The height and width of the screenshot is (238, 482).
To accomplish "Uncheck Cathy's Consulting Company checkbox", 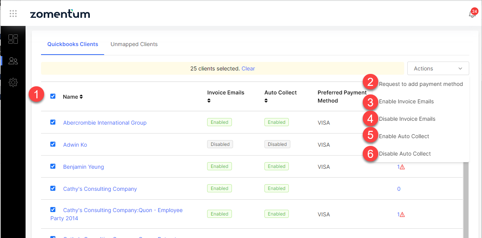I will coord(53,188).
